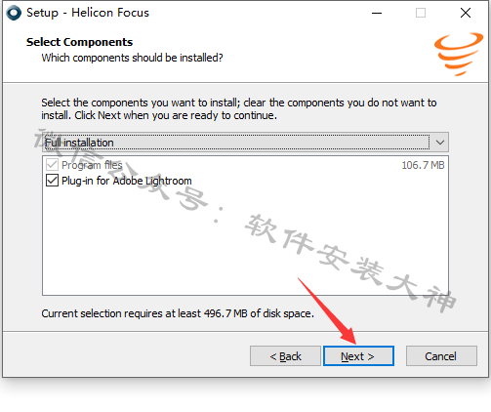Click the 106.7 MB size label

point(423,165)
